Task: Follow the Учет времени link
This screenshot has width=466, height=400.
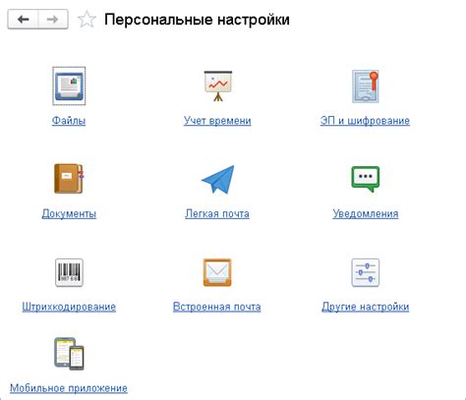Action: point(217,121)
